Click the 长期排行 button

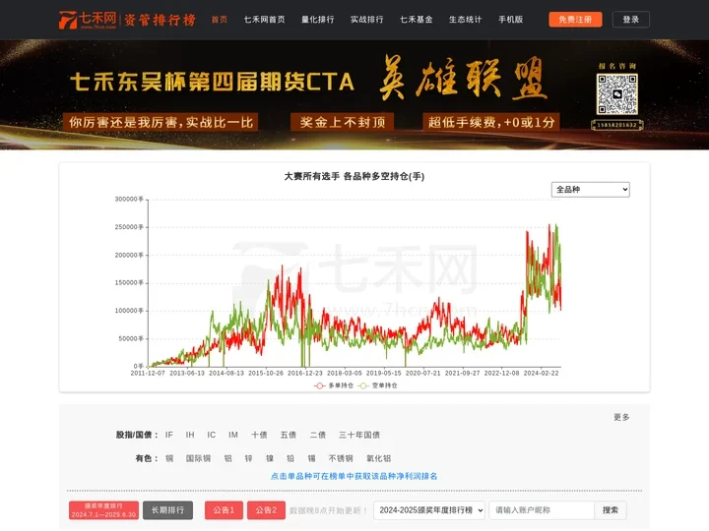(167, 510)
